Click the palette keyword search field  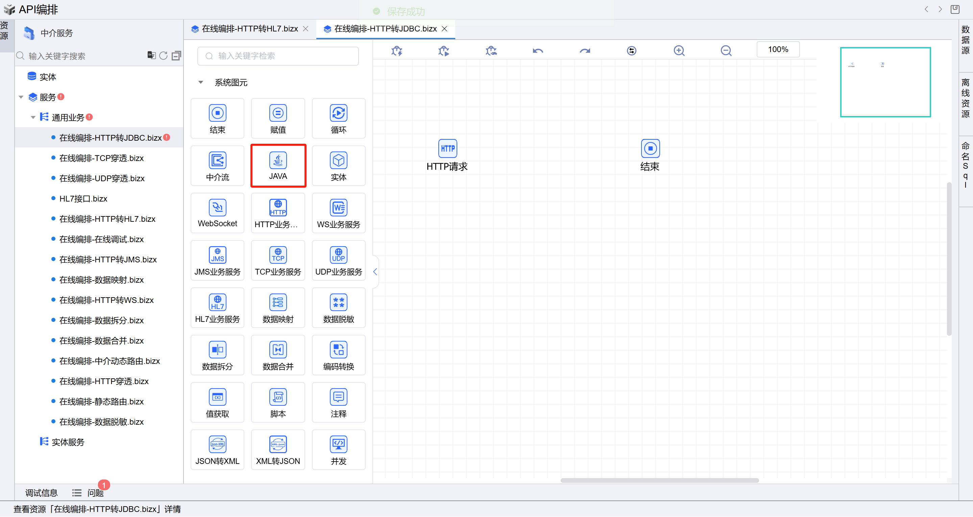point(278,56)
